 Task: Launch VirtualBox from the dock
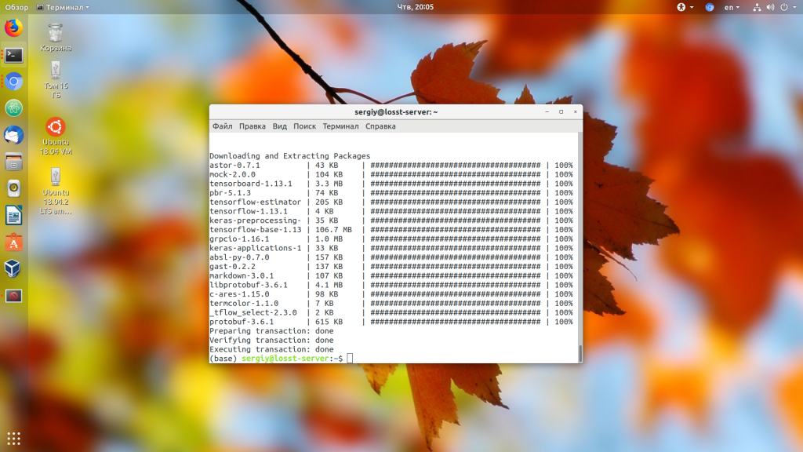(x=13, y=269)
